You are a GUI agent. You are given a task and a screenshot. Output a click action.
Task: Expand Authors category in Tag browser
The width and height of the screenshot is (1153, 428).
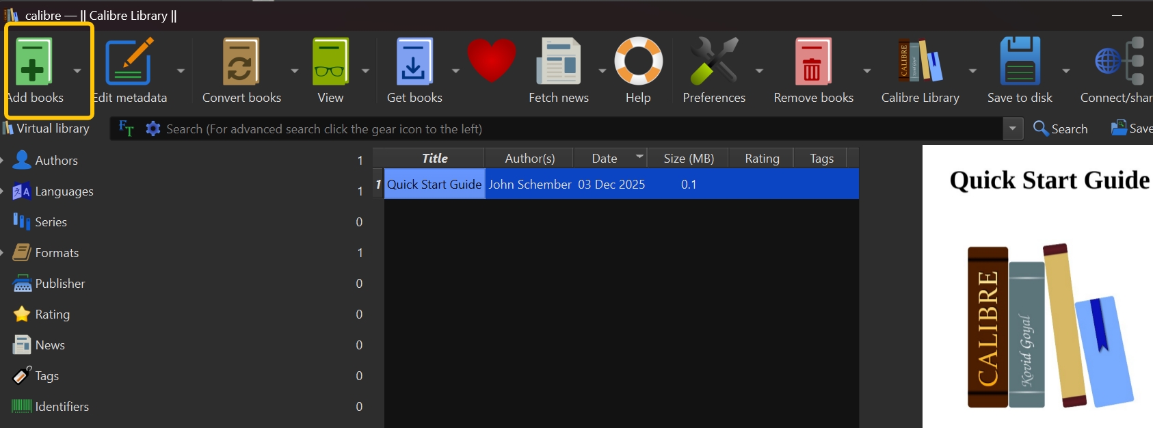3,160
